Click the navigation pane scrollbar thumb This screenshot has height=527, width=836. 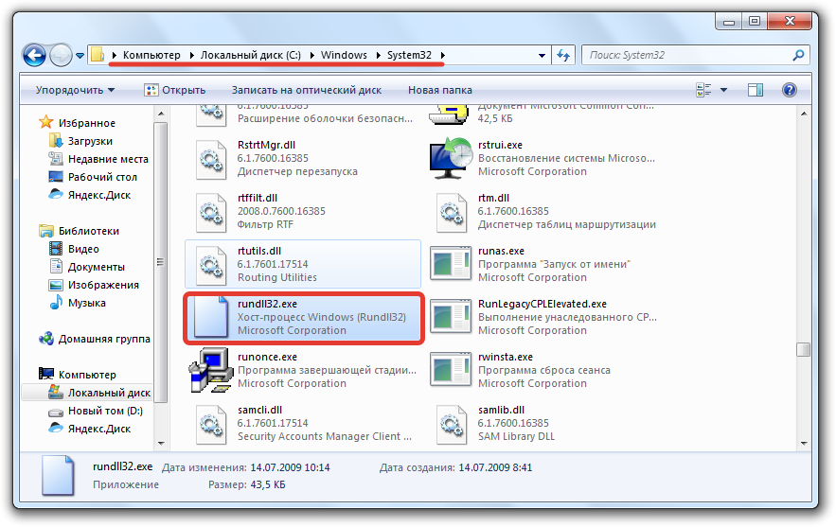[161, 262]
